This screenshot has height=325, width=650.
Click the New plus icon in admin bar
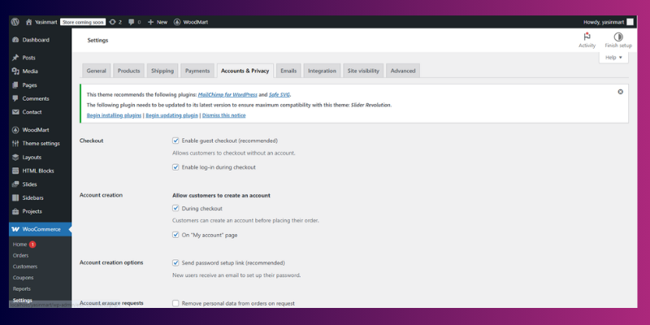point(150,22)
